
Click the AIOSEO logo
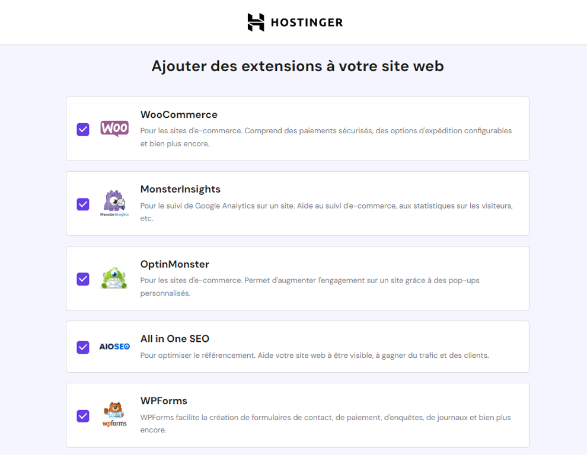tap(114, 347)
